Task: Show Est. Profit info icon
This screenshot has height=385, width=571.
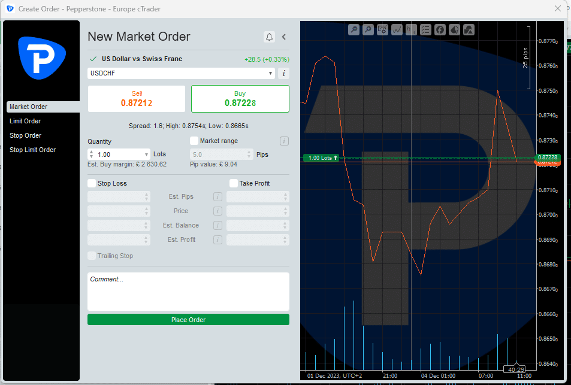Action: [x=217, y=240]
